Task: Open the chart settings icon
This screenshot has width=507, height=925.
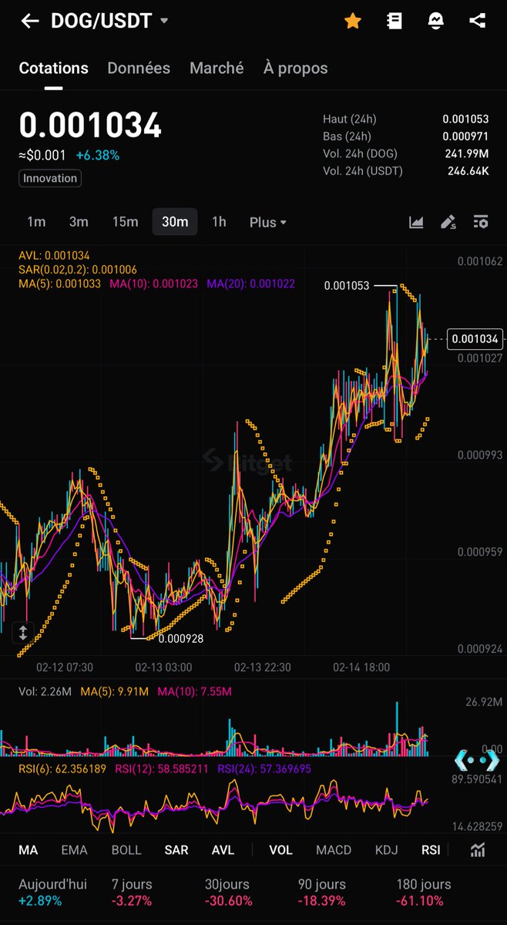Action: tap(481, 222)
